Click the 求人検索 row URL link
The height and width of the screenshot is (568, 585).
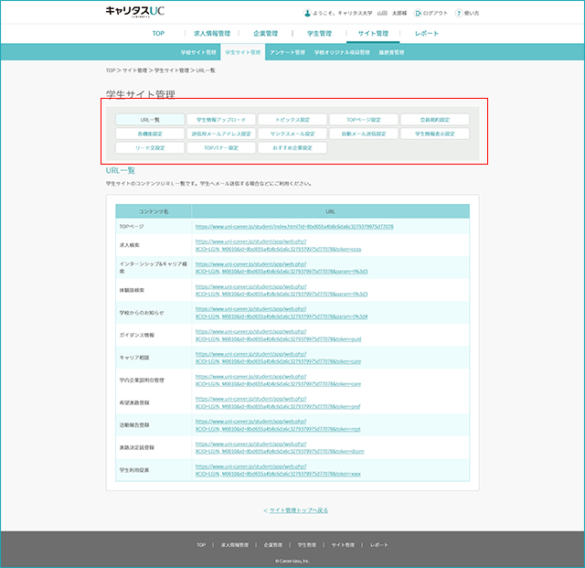pos(278,245)
